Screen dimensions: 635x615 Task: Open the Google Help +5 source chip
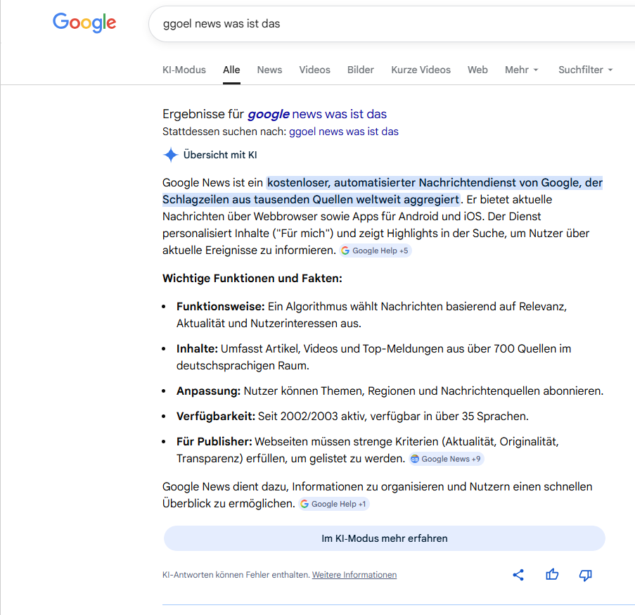[375, 251]
